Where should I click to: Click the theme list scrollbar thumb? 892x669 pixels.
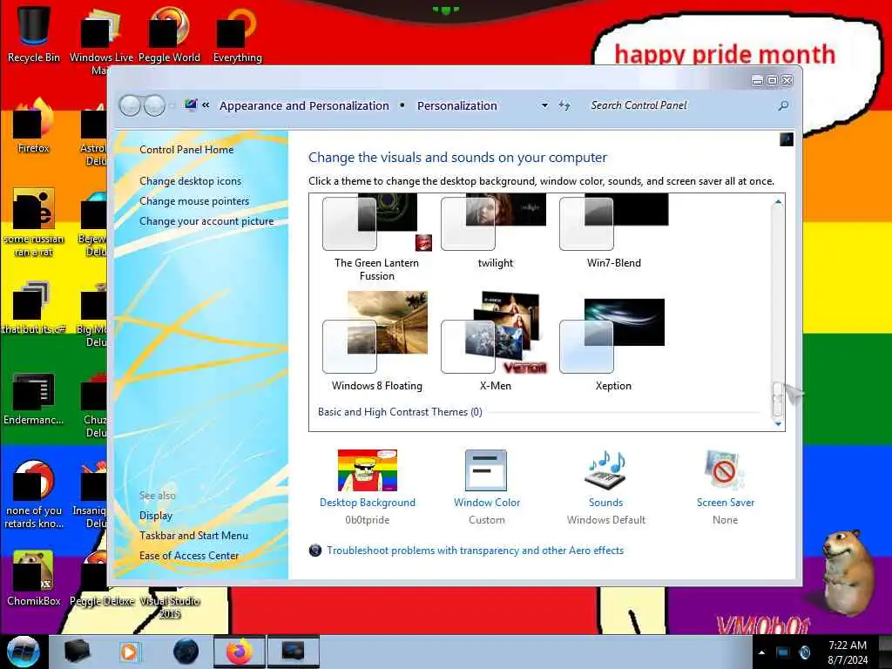point(778,399)
